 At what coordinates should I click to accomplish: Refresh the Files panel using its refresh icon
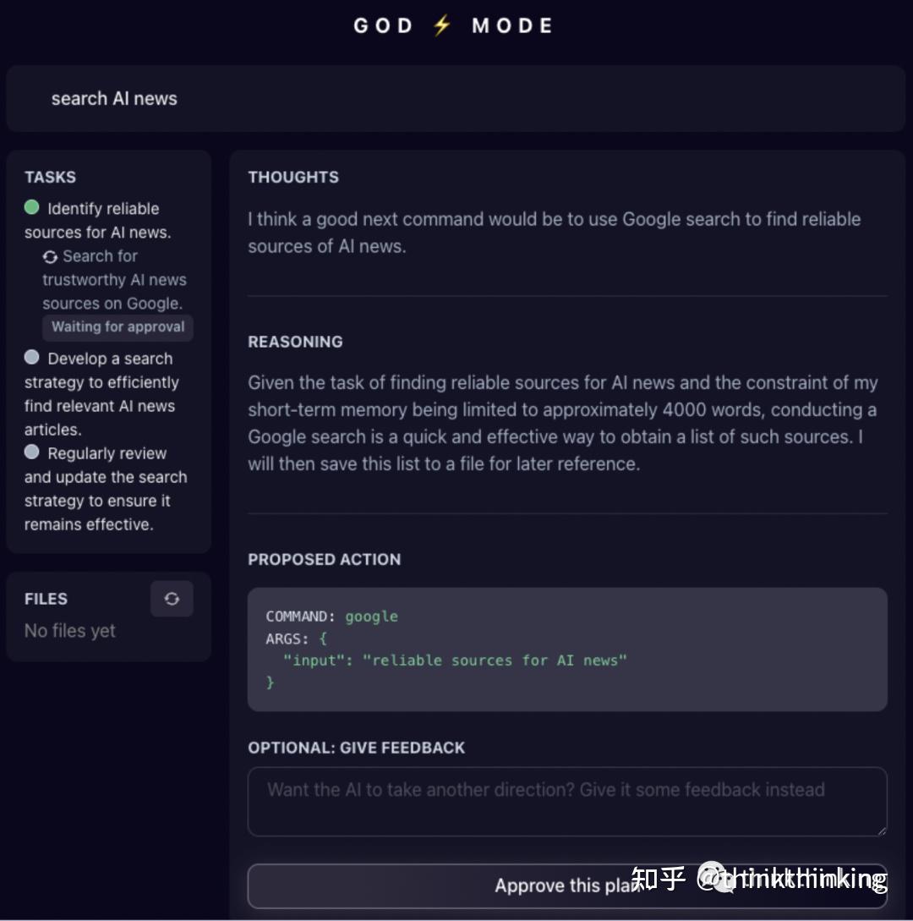(172, 599)
